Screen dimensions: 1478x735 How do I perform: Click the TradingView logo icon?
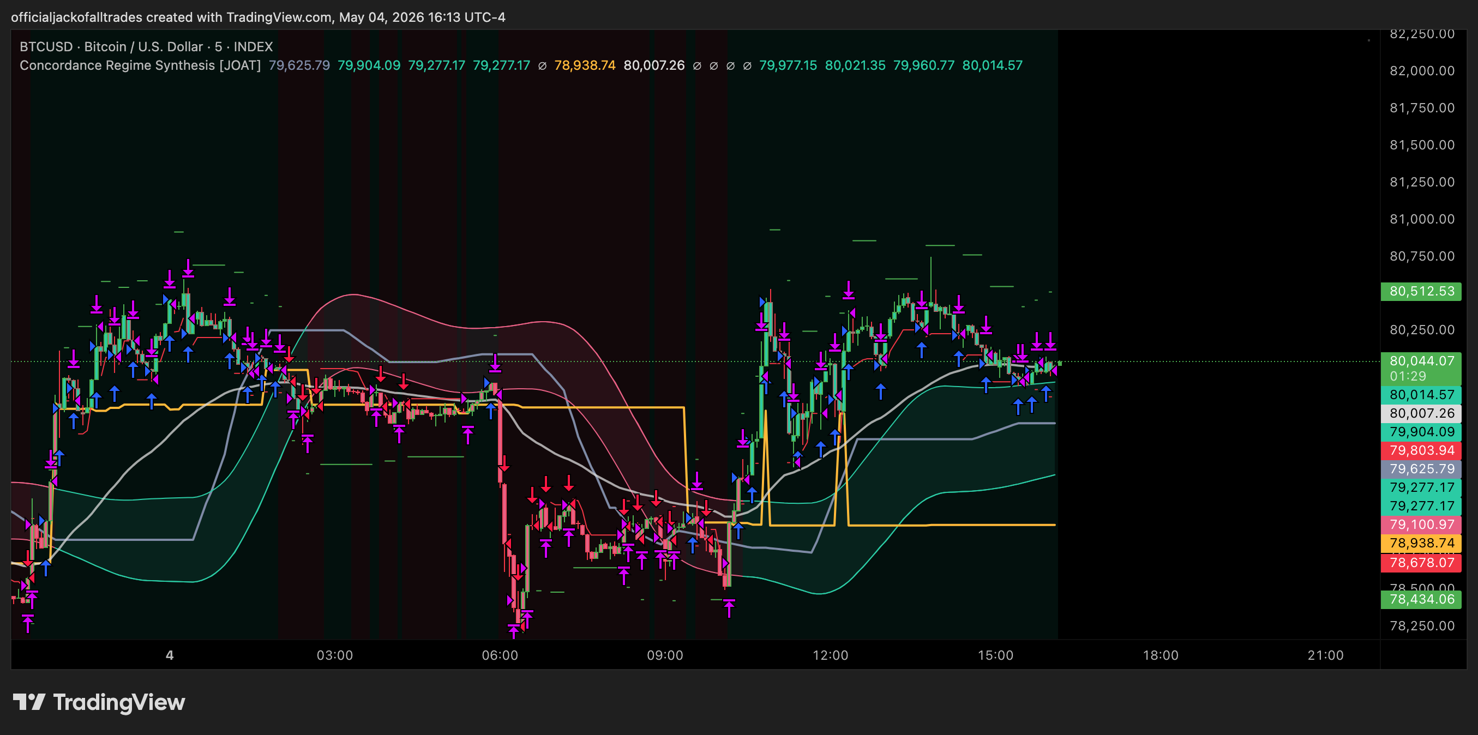[29, 702]
